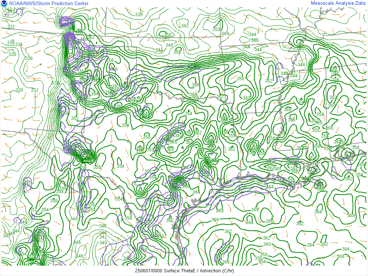Select the Surface ThetaE / Advection caption
This screenshot has height=276, width=368.
click(184, 271)
